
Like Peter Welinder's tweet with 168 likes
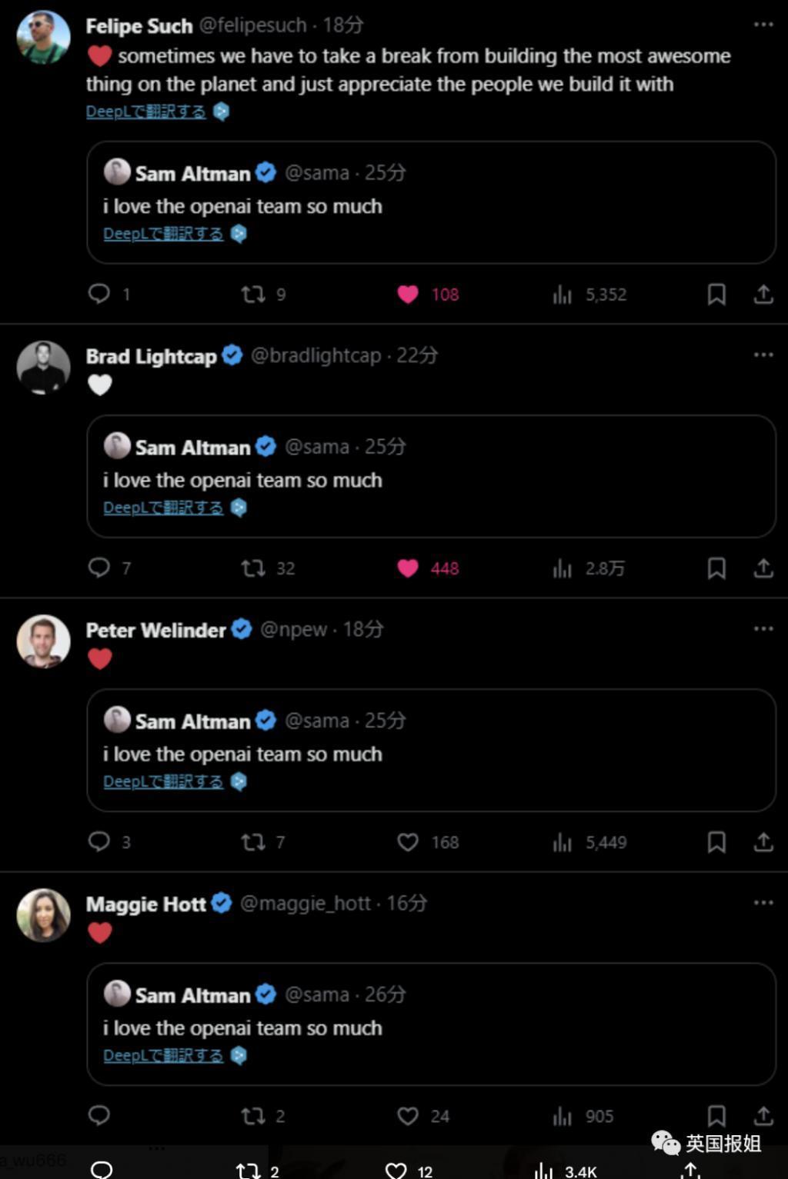[408, 842]
